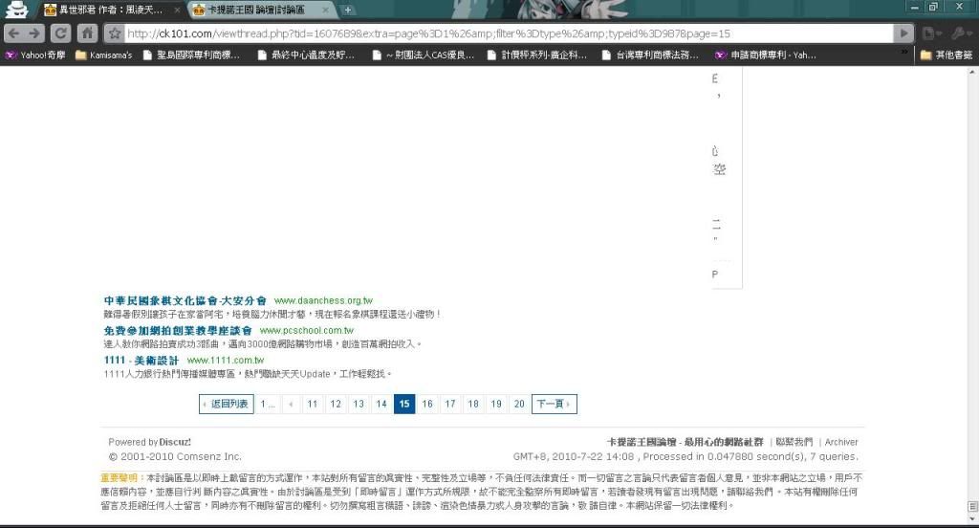Open the Discuz! link
The image size is (979, 528).
(175, 442)
